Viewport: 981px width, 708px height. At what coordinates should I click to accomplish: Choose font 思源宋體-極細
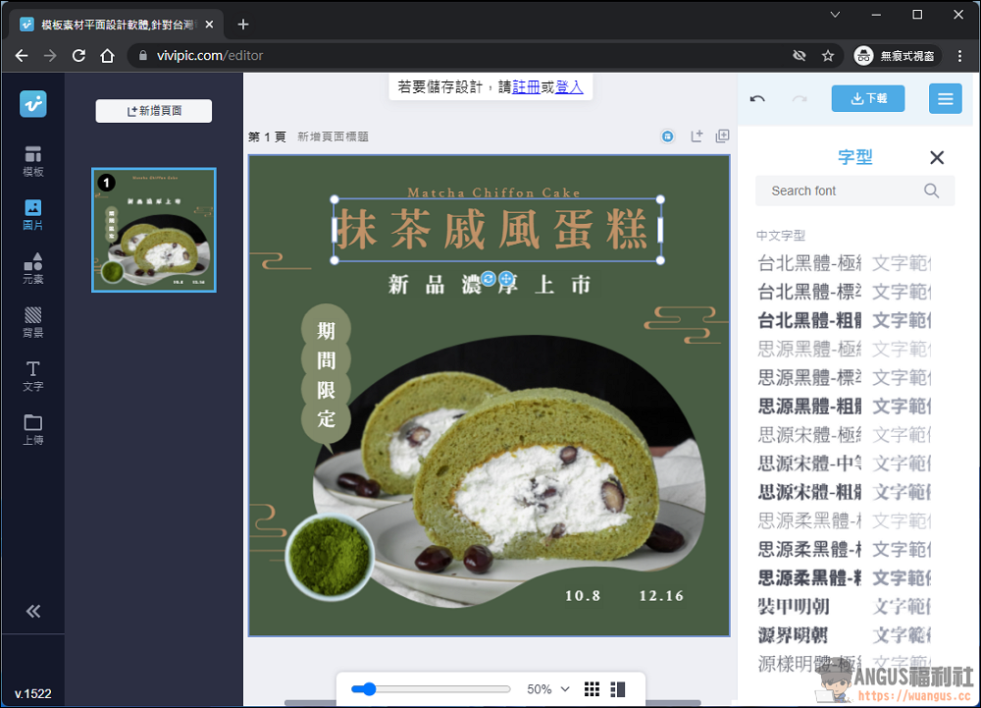click(x=845, y=434)
